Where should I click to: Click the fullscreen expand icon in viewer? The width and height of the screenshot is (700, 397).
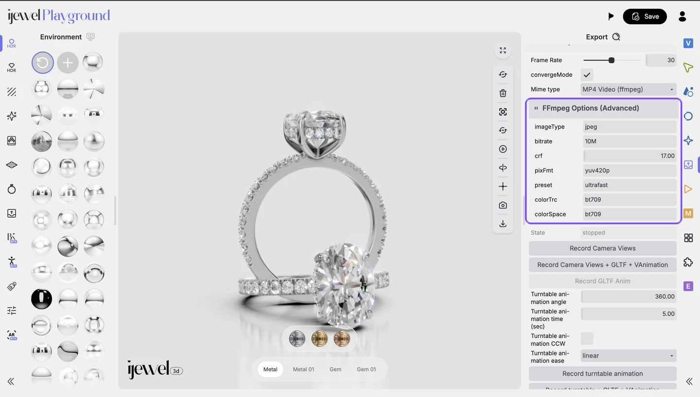[503, 51]
